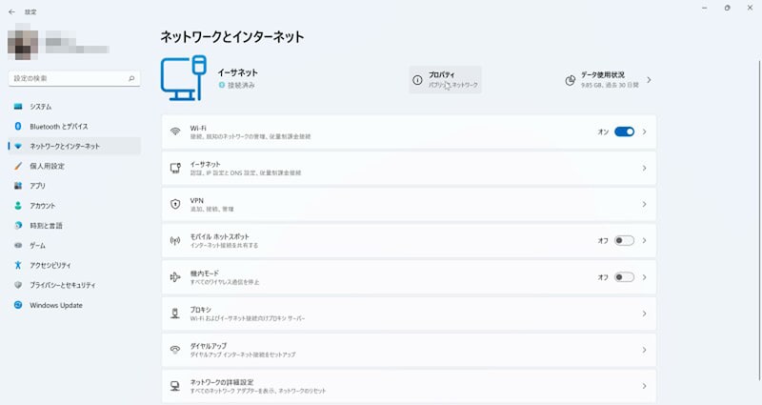Click the VPN shield icon
Image resolution: width=762 pixels, height=405 pixels.
[x=175, y=204]
